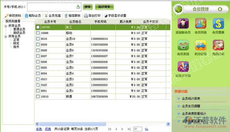Select checkbox for card 10010 联通
Screen dimensions: 230x132
pyautogui.click(x=38, y=96)
